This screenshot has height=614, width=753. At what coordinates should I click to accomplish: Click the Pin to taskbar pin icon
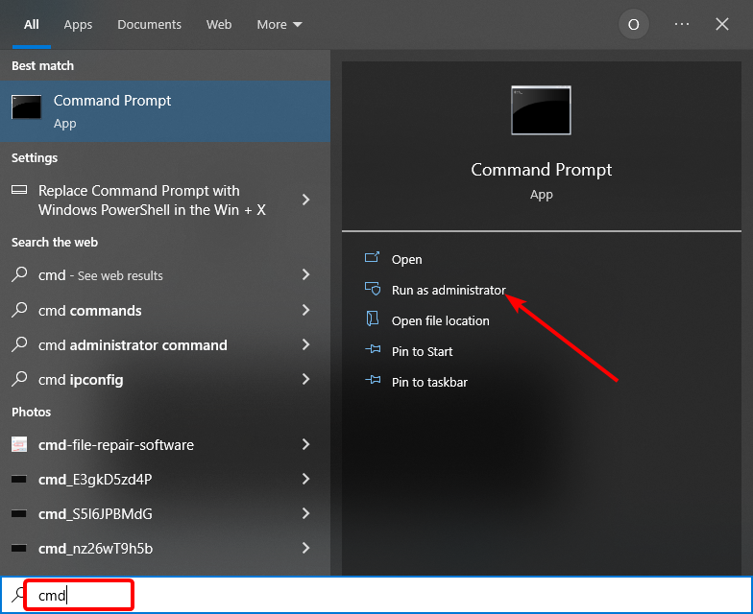click(373, 380)
